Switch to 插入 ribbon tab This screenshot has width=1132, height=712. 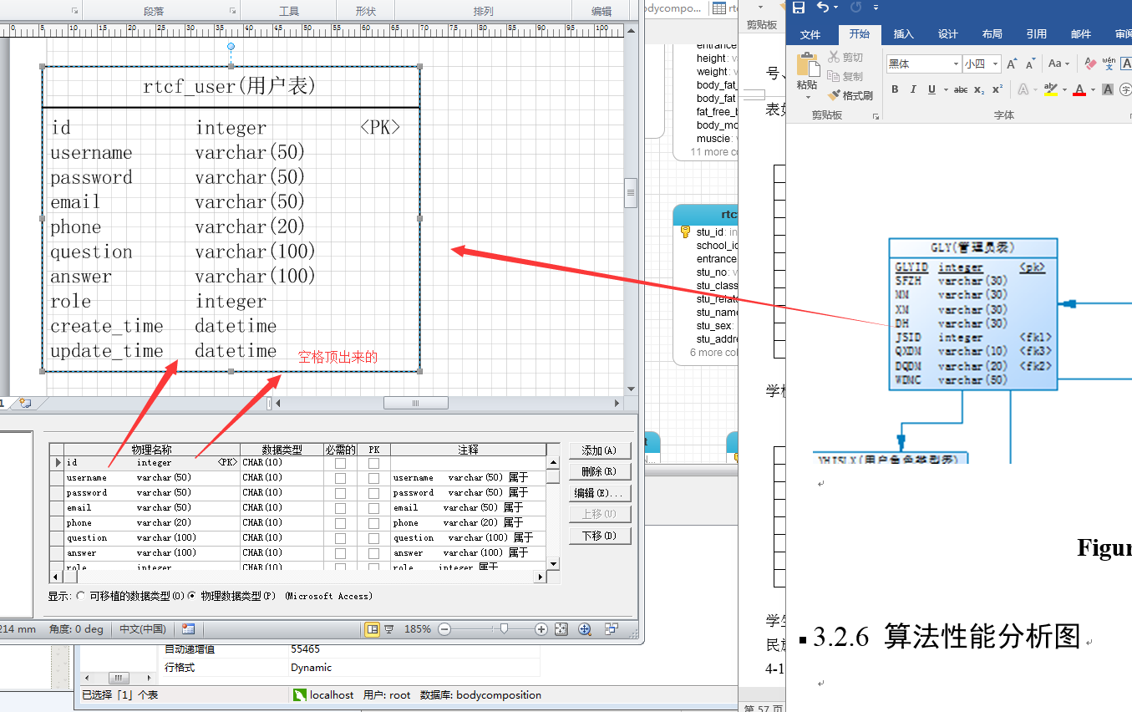click(x=904, y=34)
